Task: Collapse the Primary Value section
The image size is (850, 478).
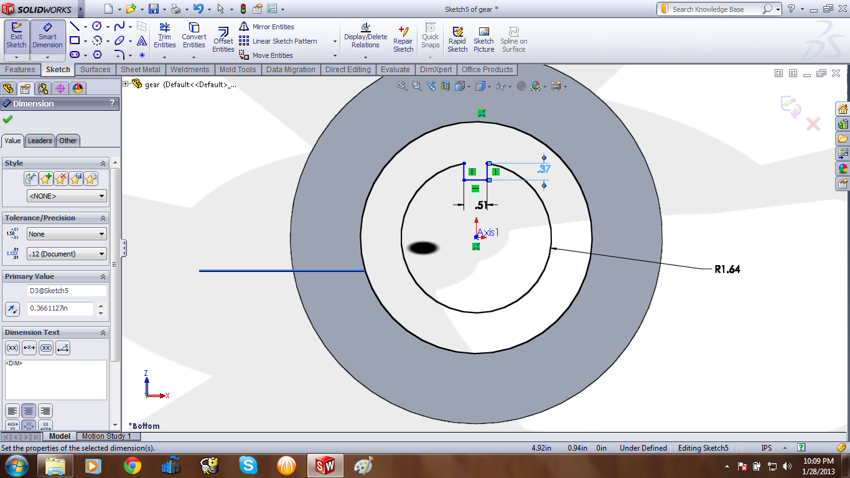Action: point(103,276)
